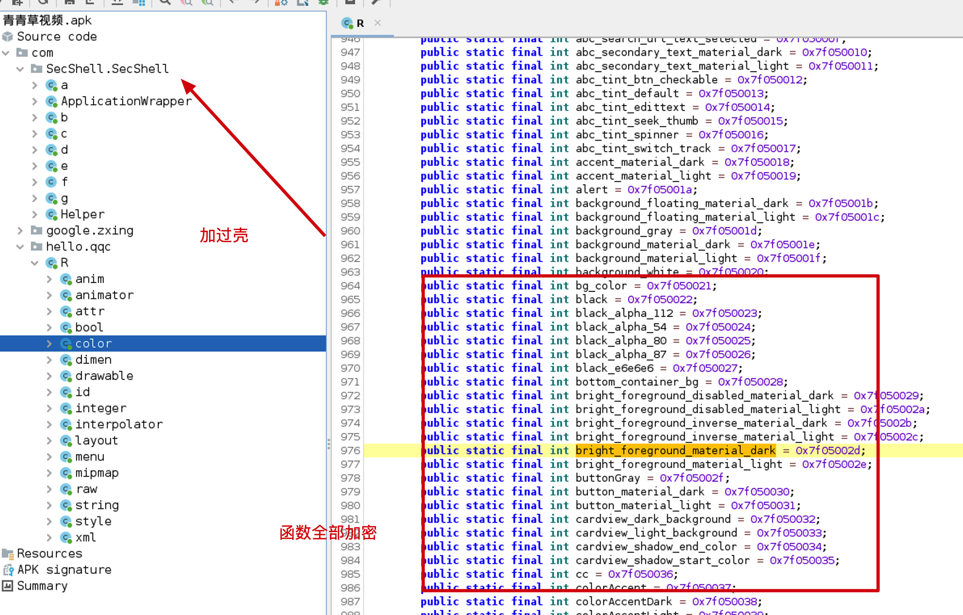Open the string inner class
Screen dimensions: 963x615
click(x=97, y=505)
